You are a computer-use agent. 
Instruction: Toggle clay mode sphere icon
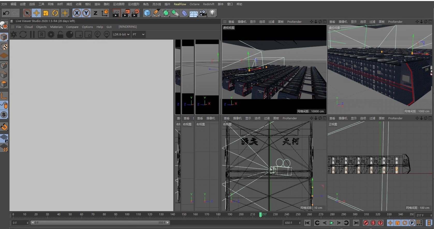tap(70, 34)
